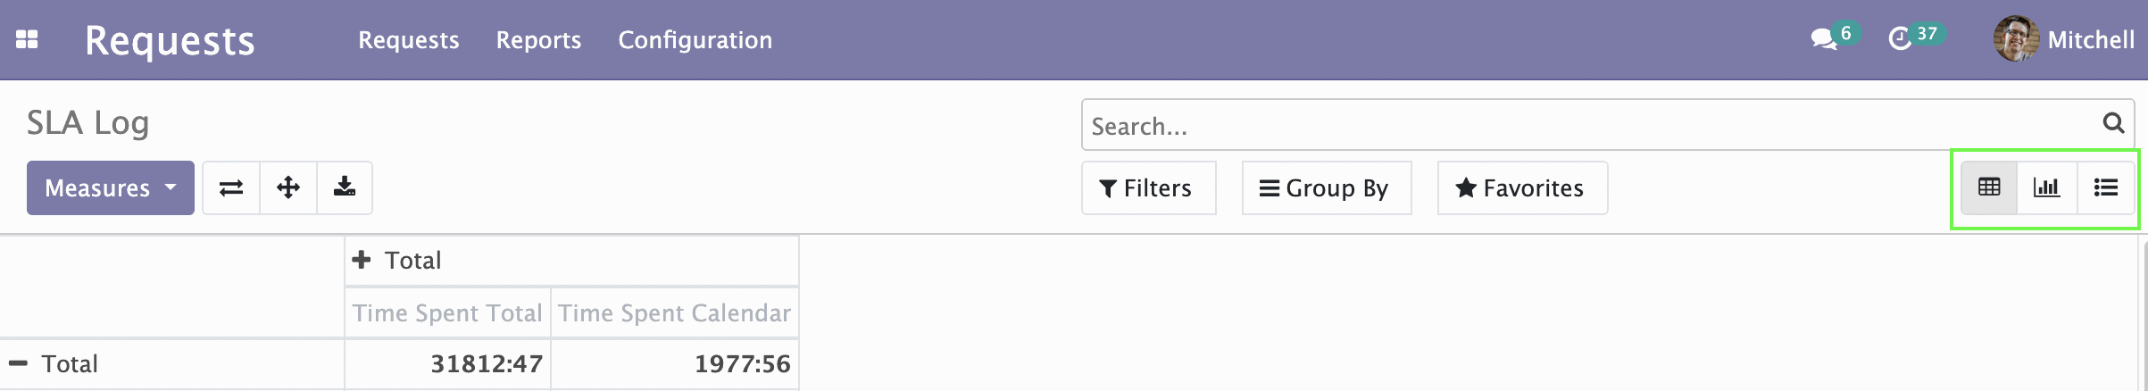Open the Favorites dropdown

tap(1522, 187)
